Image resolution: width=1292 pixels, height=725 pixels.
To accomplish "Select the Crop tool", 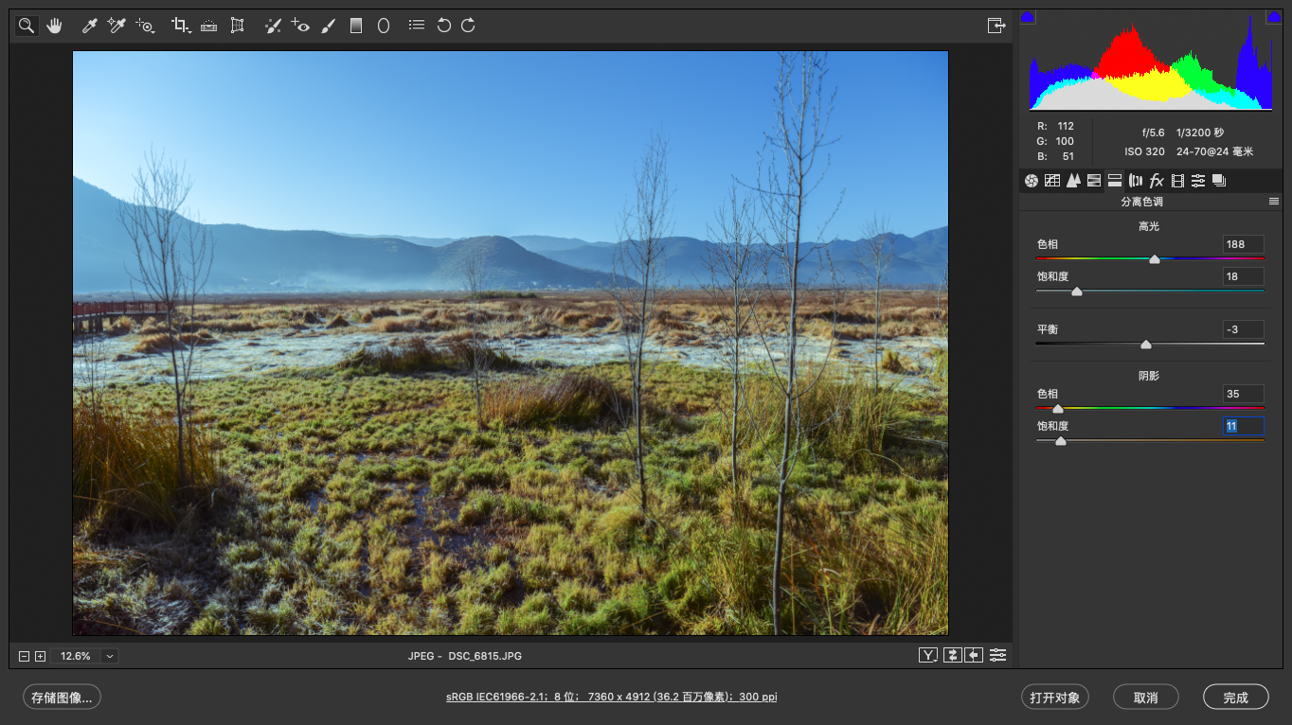I will [x=180, y=26].
